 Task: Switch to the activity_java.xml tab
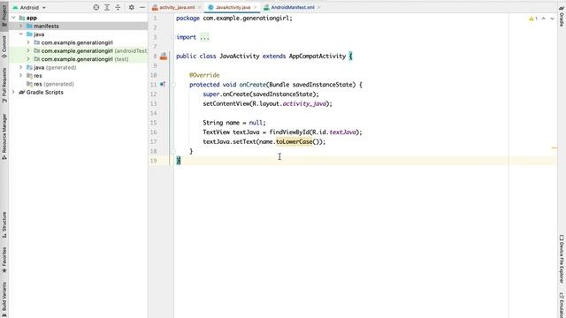click(x=177, y=7)
